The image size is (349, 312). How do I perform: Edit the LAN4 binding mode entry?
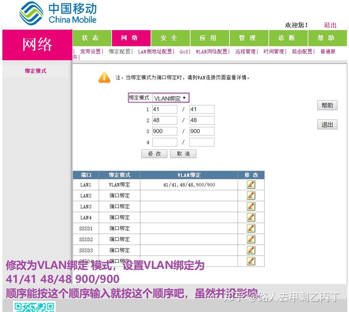250,217
